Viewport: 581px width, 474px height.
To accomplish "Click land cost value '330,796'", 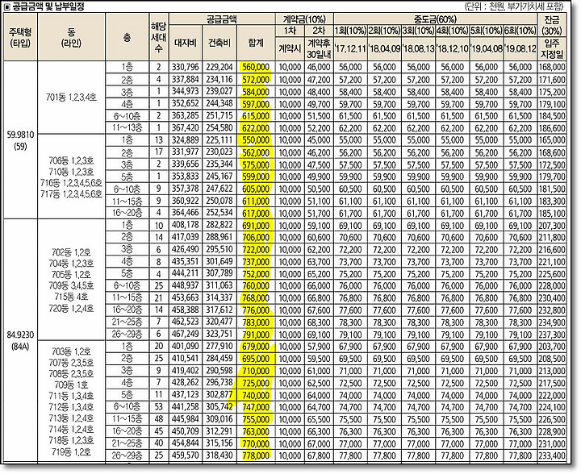I will pyautogui.click(x=186, y=67).
